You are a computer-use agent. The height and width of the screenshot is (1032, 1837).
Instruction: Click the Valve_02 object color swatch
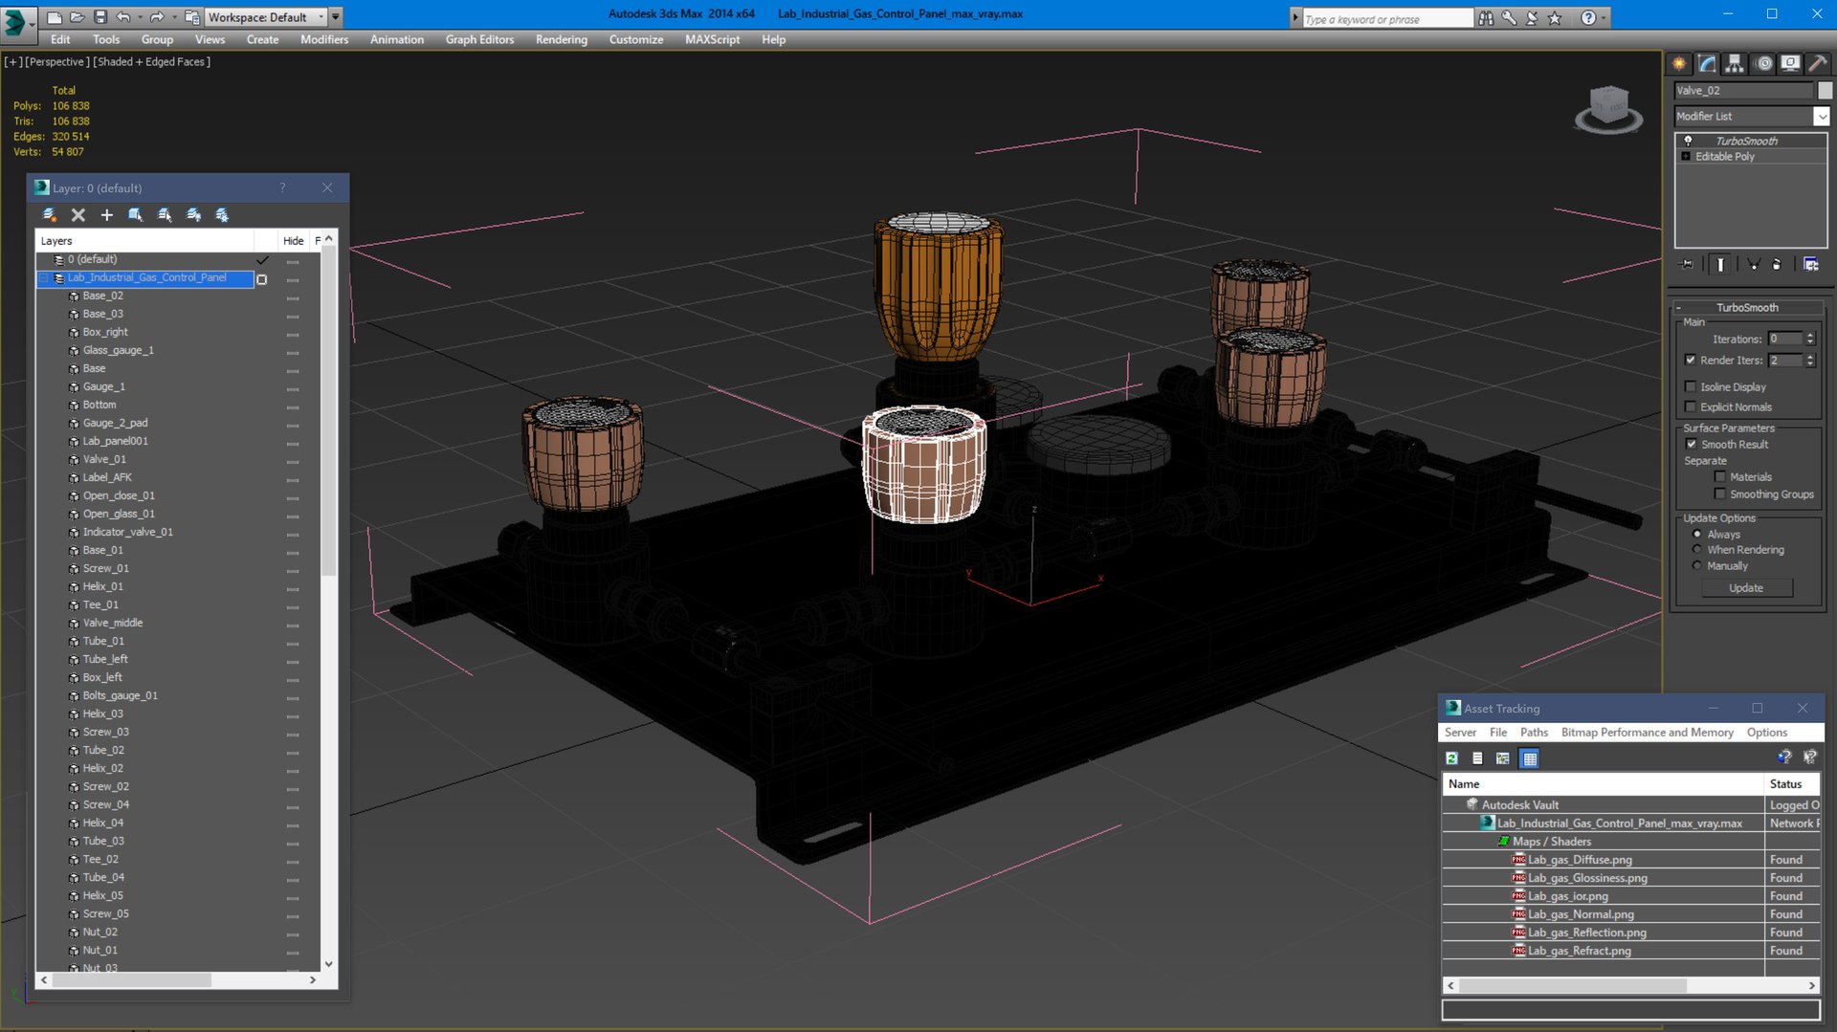(x=1825, y=91)
